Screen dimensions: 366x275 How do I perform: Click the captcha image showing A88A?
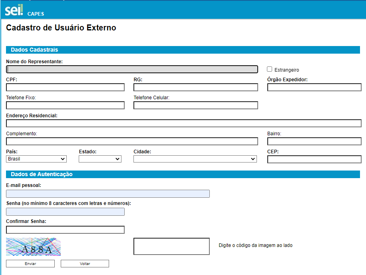tap(33, 247)
